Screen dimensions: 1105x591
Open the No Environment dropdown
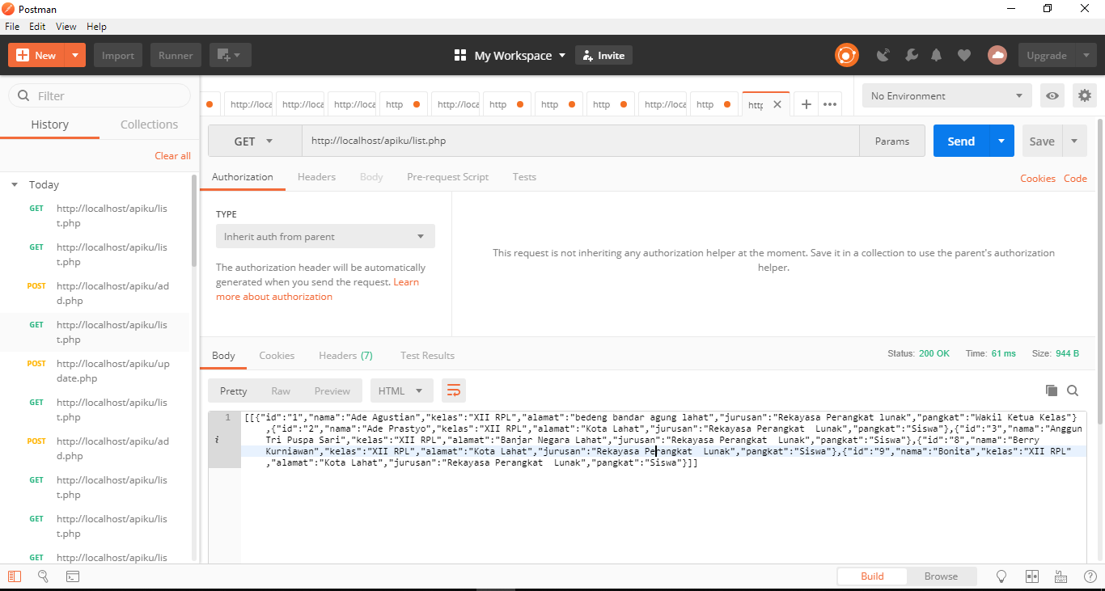(946, 95)
